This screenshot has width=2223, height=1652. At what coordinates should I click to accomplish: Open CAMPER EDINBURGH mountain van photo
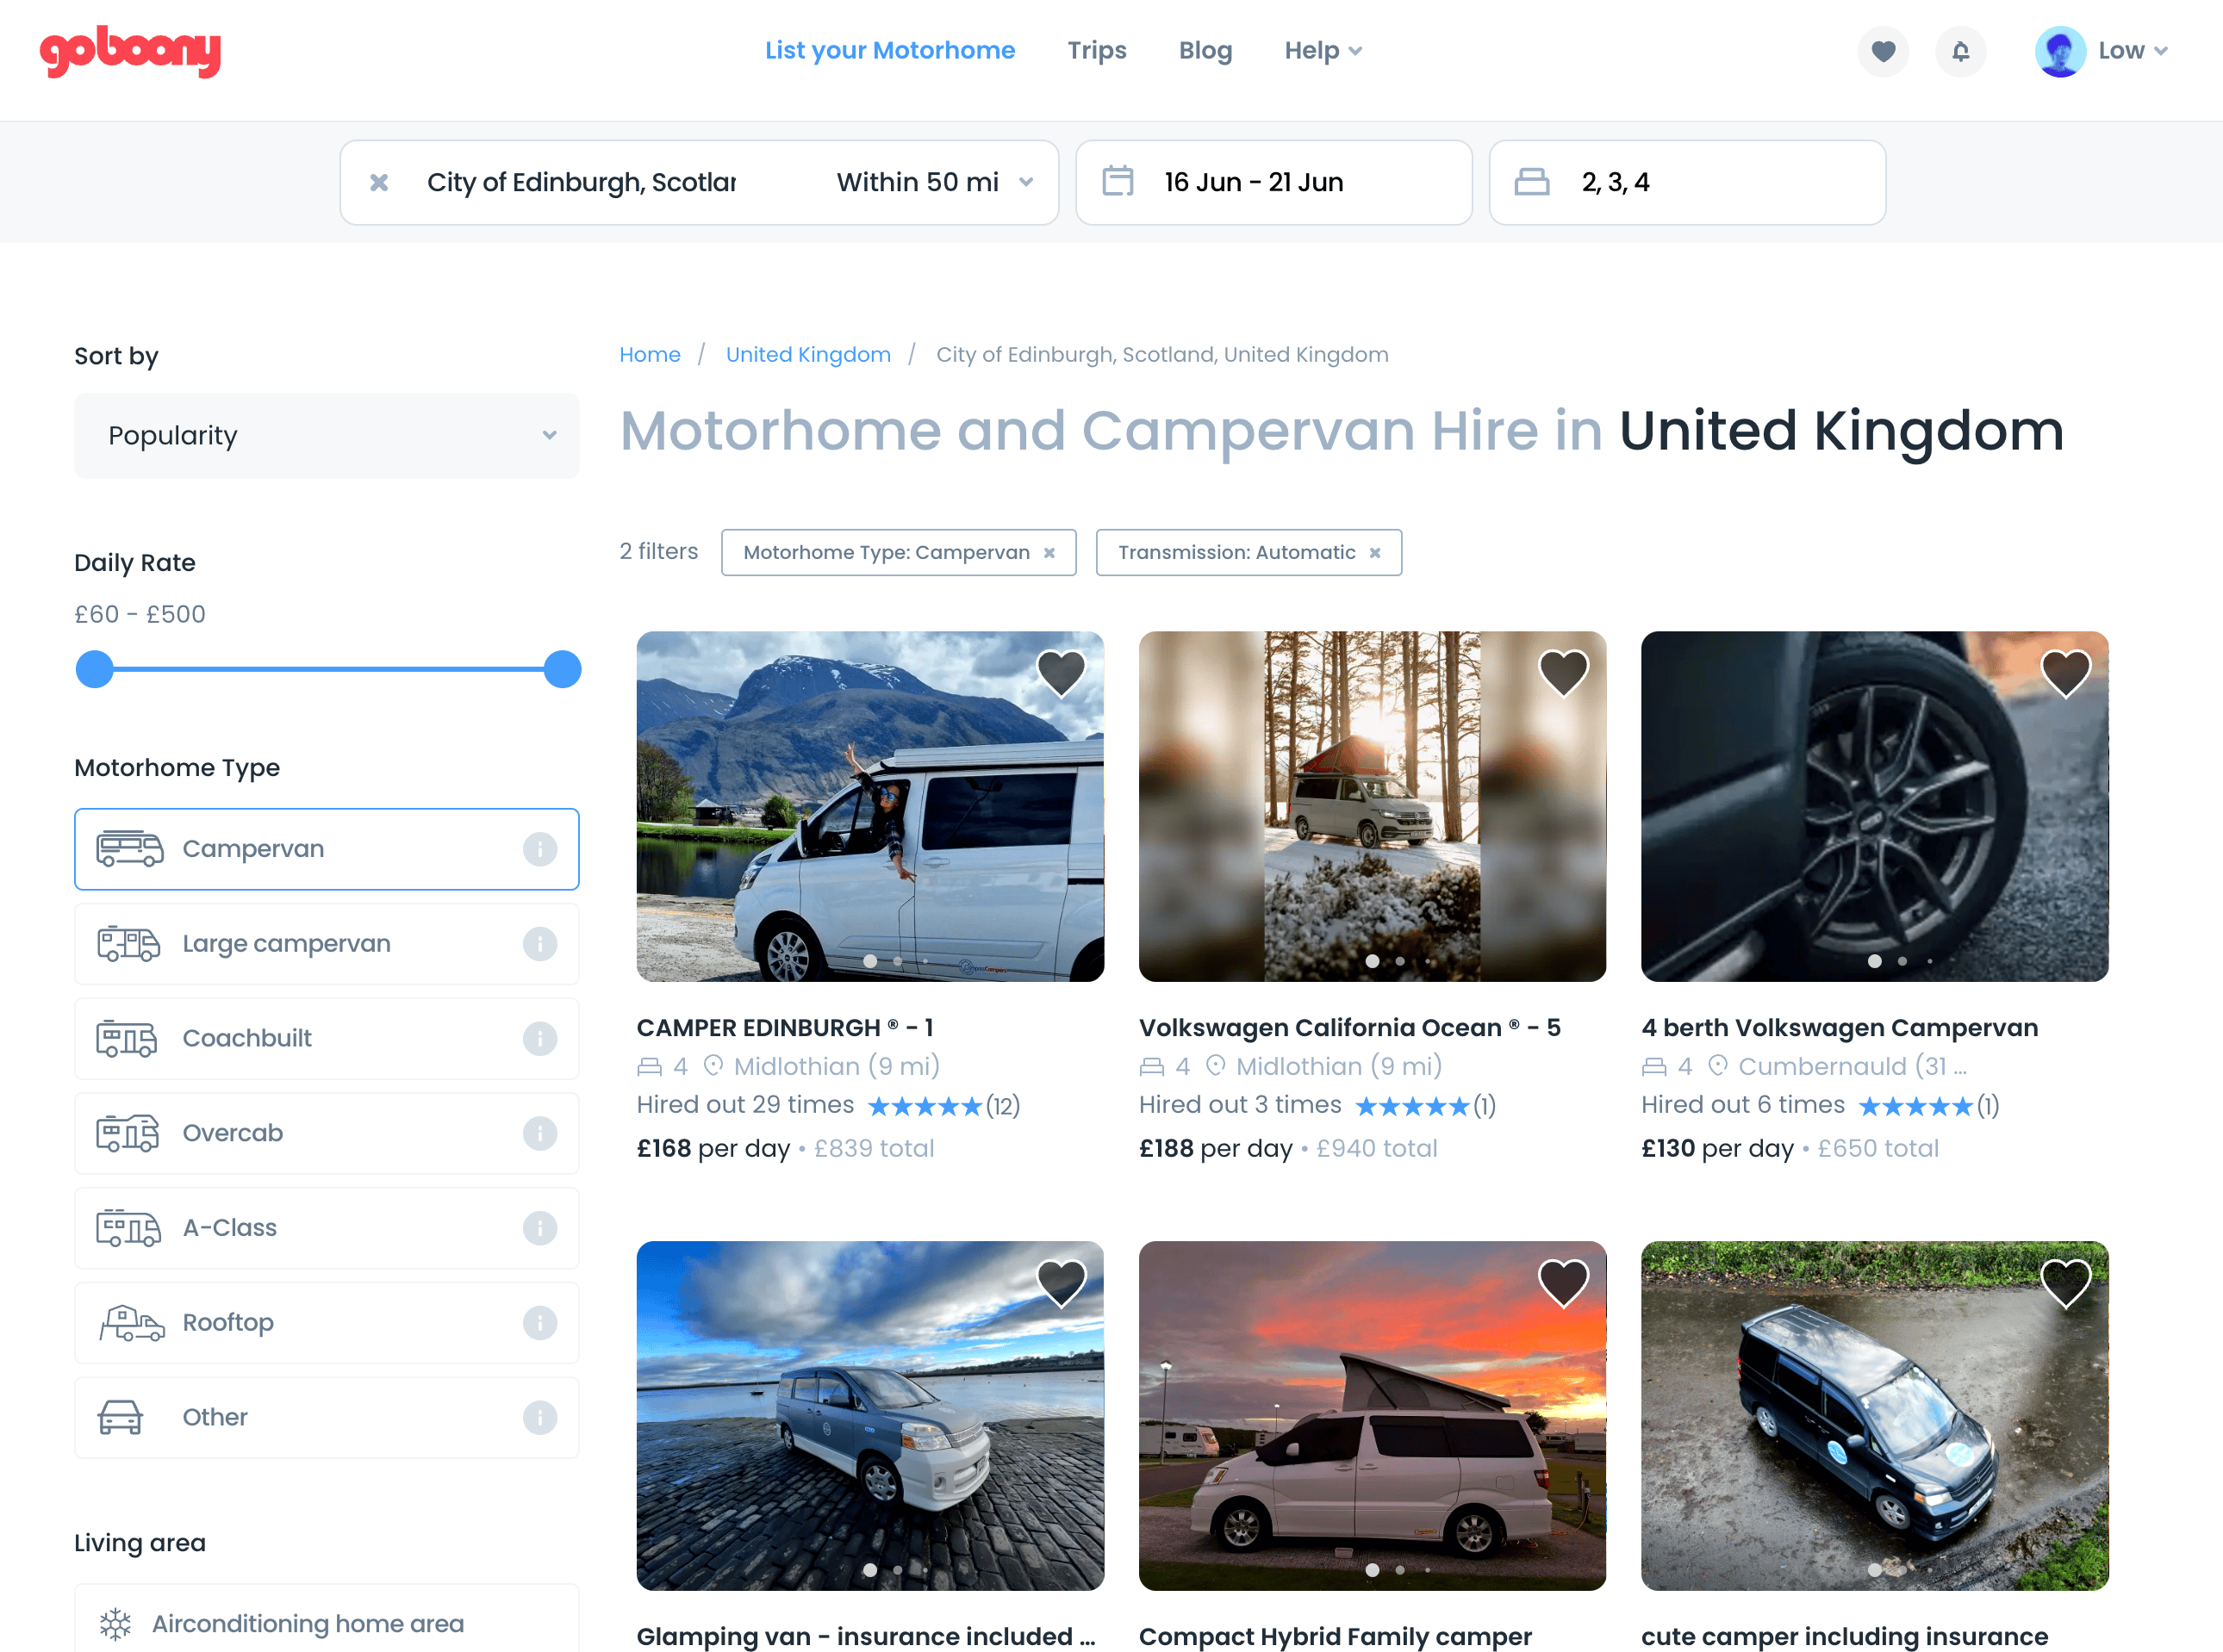869,806
